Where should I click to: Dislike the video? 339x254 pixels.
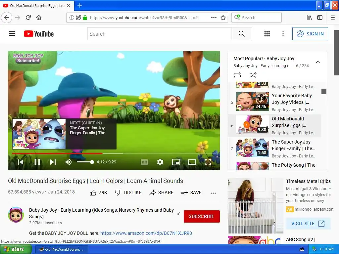(128, 192)
